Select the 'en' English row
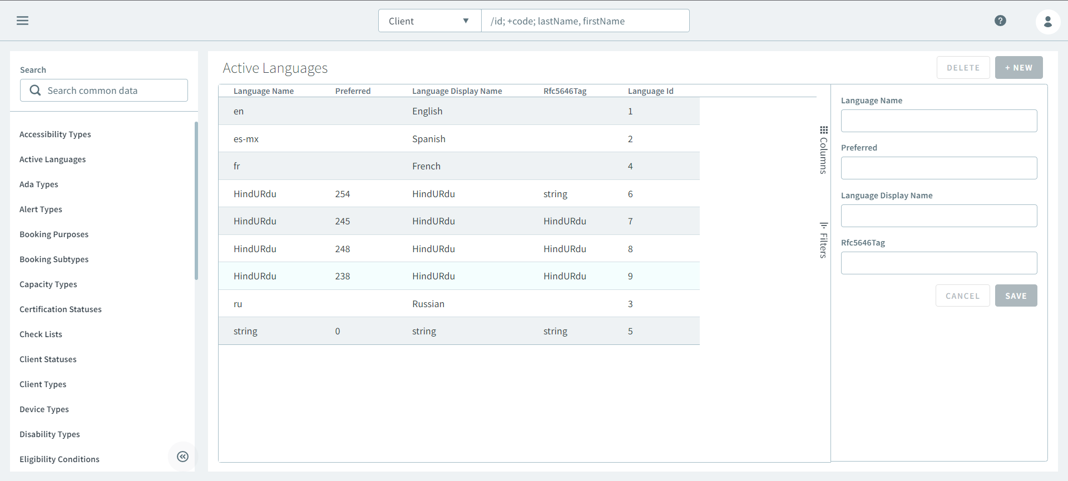The width and height of the screenshot is (1068, 481). tap(459, 111)
